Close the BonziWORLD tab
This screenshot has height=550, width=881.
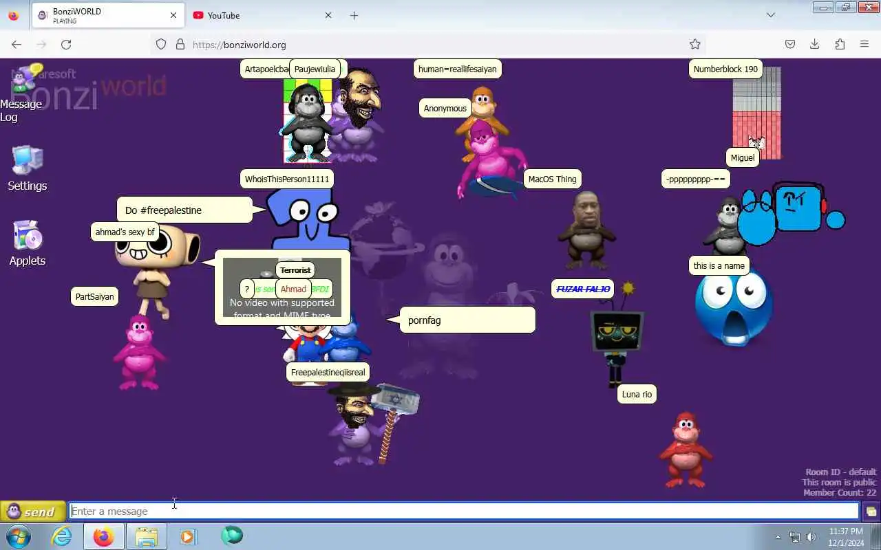pos(173,15)
